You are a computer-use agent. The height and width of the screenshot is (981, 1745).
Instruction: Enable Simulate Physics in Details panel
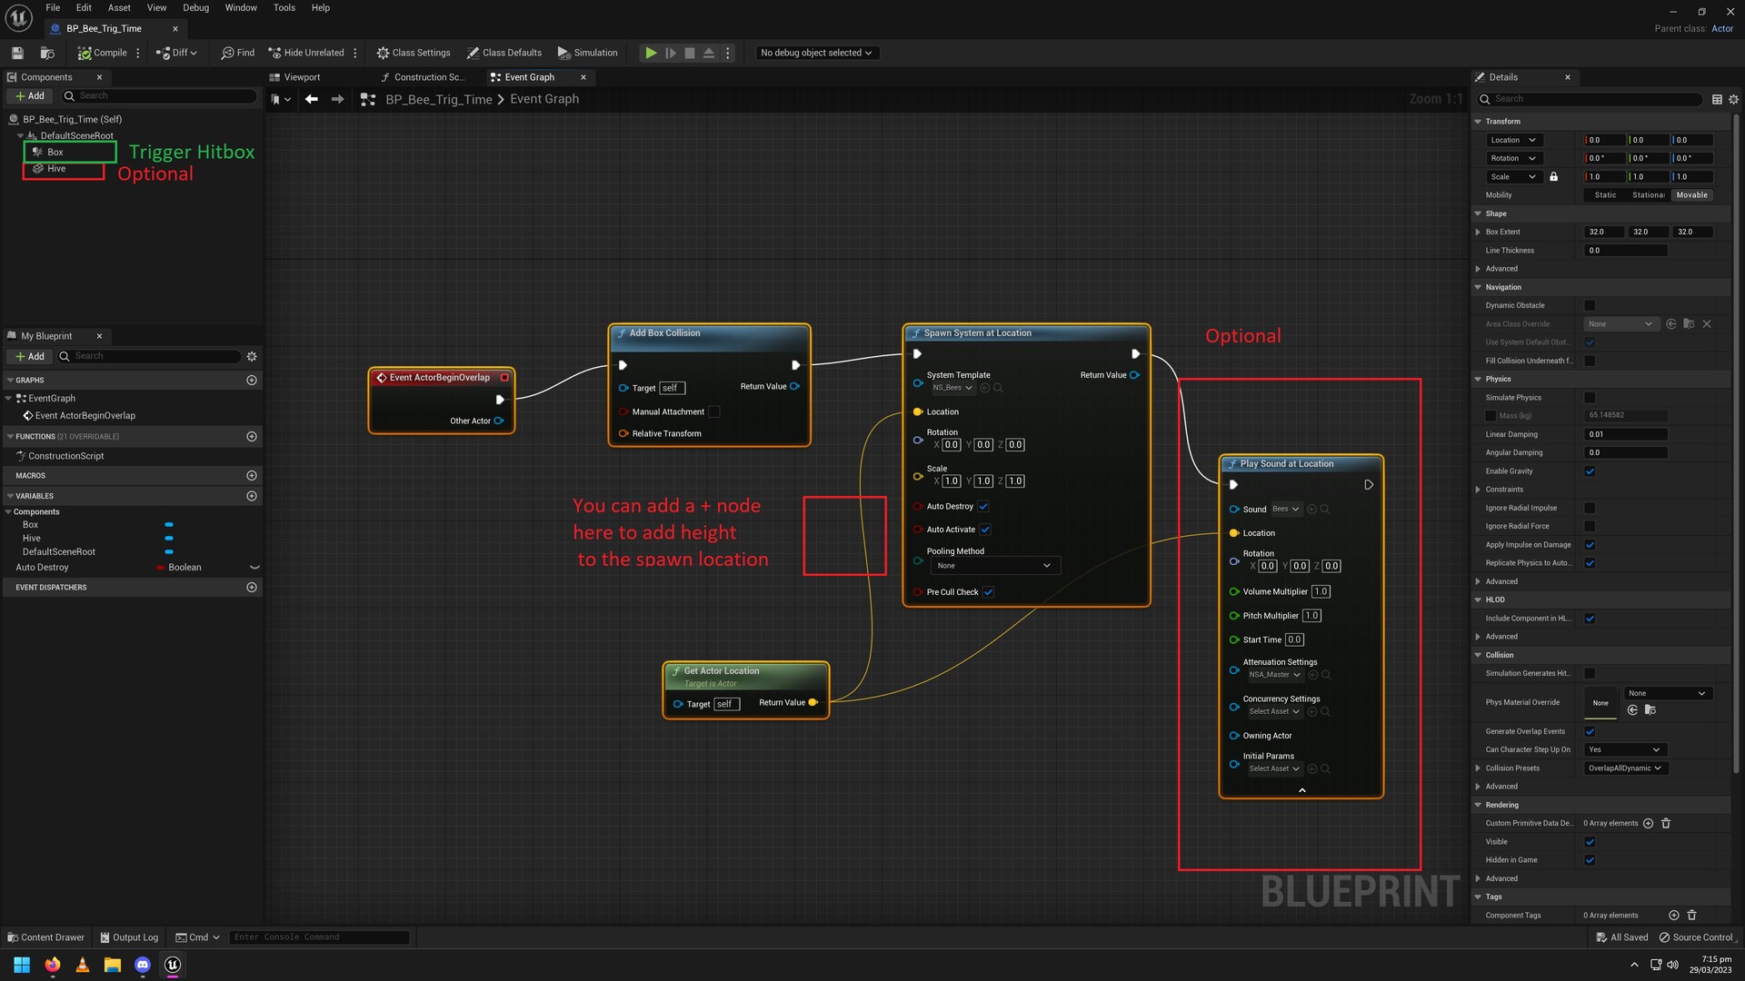(x=1590, y=397)
